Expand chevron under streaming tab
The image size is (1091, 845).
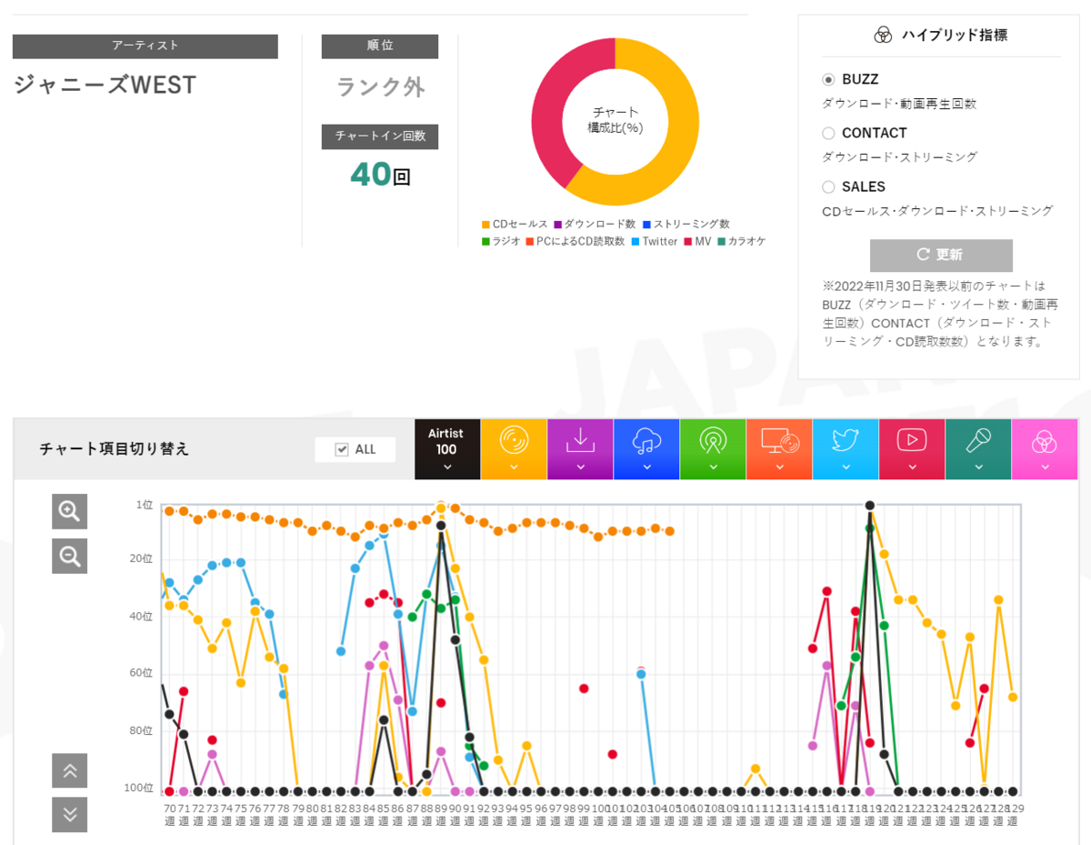point(646,468)
